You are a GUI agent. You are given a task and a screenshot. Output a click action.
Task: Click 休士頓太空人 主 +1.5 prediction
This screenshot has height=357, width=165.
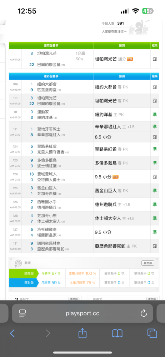click(115, 218)
